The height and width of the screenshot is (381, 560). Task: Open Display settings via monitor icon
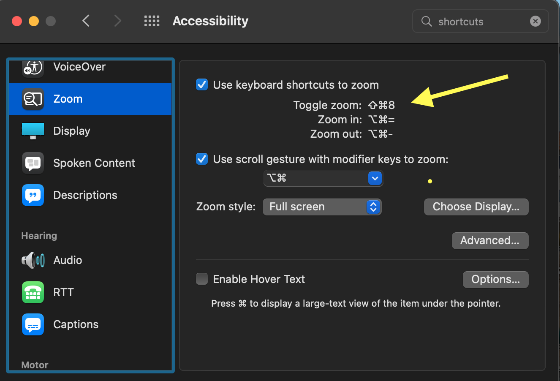point(33,131)
